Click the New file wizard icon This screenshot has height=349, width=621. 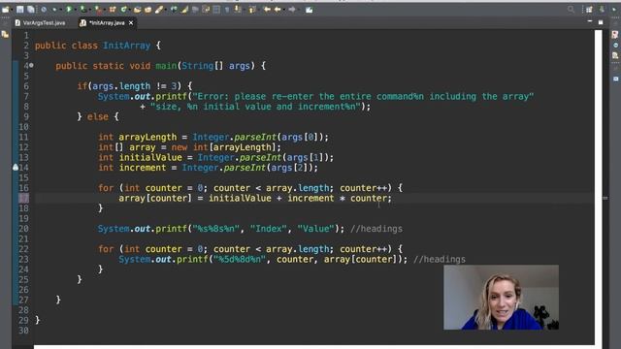[6, 10]
